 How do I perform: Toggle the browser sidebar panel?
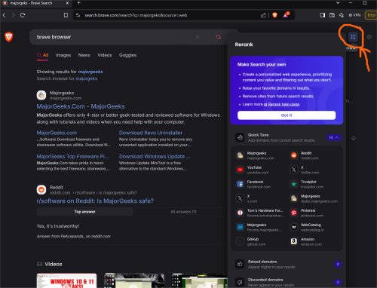[x=323, y=15]
